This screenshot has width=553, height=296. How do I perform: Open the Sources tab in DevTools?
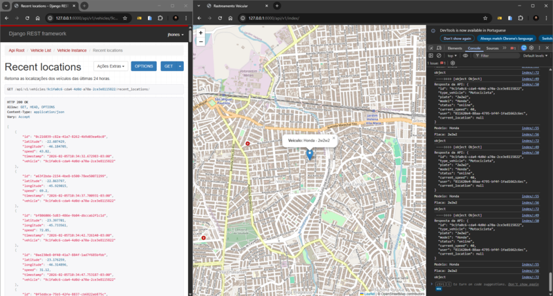click(492, 48)
